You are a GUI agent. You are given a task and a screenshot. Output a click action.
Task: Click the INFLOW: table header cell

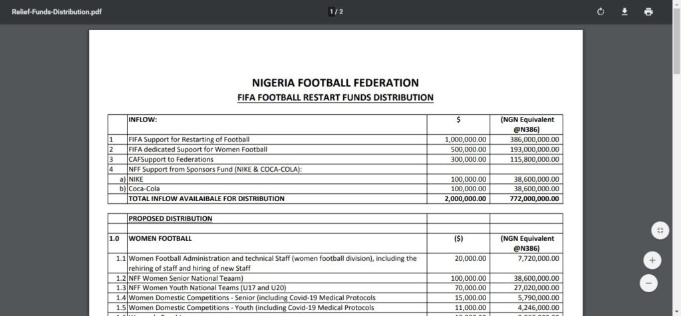click(142, 119)
